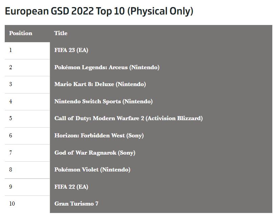This screenshot has height=214, width=274.
Task: Select Mario Kart 8: Deluxe (Nintendo) title
Action: [100, 84]
